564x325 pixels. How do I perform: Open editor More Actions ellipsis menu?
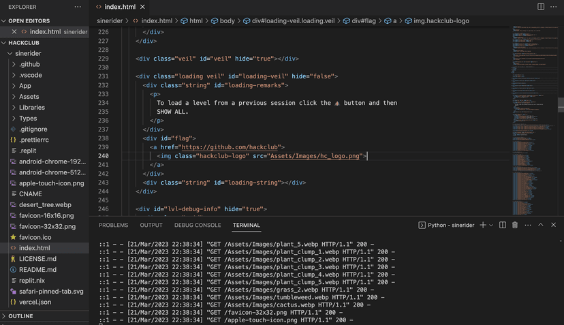point(554,7)
